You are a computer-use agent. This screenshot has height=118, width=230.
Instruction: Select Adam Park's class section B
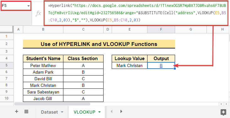(x=83, y=72)
